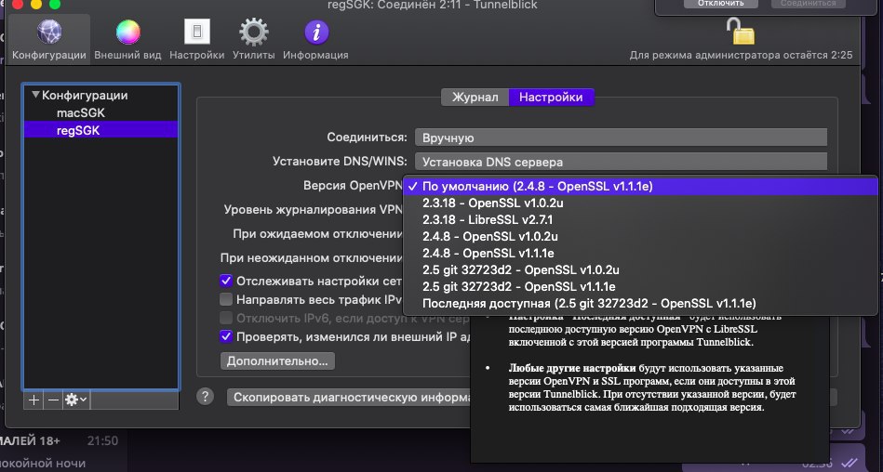Open the Внешний вид color wheel tab
Viewport: 883px width, 472px height.
127,39
